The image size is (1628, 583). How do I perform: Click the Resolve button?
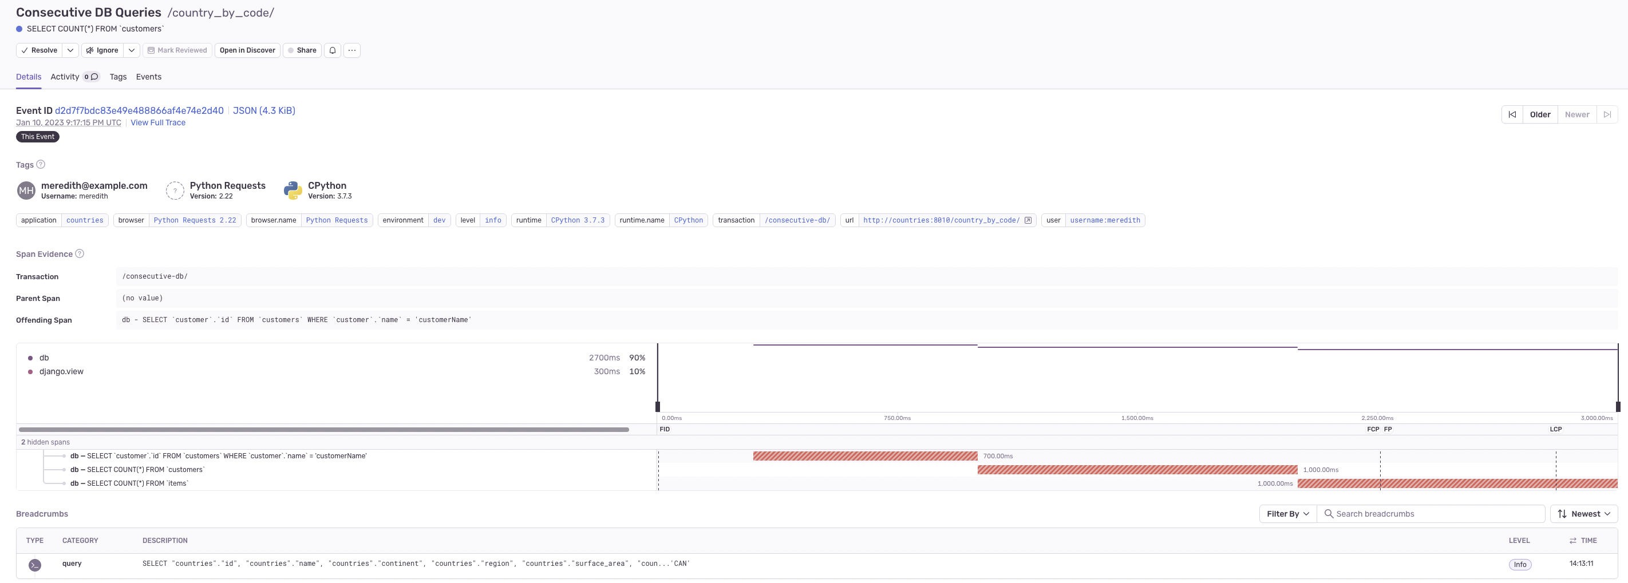coord(39,50)
